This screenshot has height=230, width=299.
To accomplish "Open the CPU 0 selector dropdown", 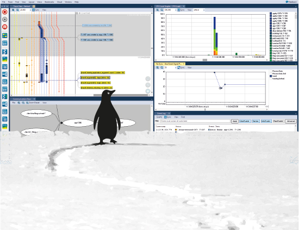I will coord(204,10).
